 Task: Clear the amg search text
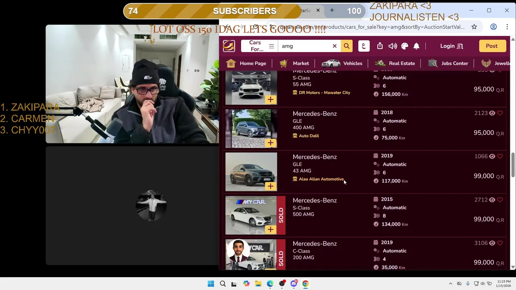click(x=334, y=46)
